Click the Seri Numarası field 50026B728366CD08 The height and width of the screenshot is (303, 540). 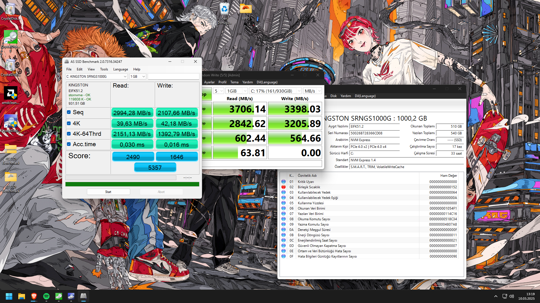[x=374, y=133]
